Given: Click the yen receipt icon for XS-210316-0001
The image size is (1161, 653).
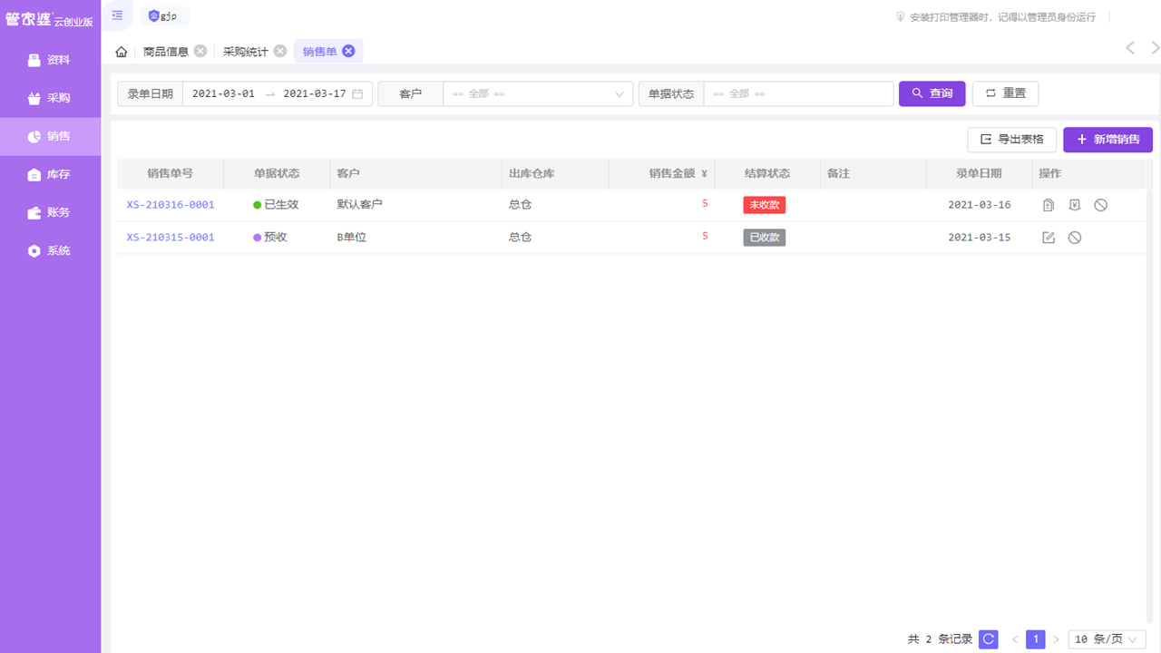Looking at the screenshot, I should (1074, 205).
